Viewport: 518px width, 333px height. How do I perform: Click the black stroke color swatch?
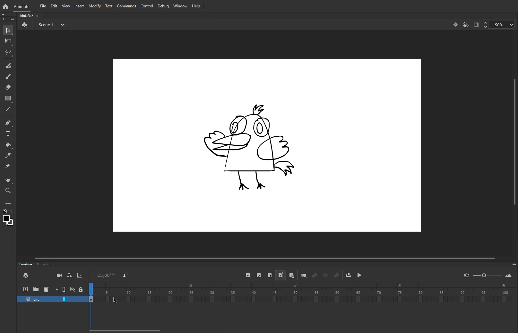pos(6,218)
